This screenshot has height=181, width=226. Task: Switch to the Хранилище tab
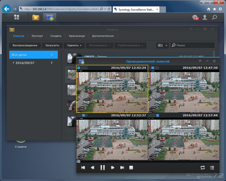point(77,36)
